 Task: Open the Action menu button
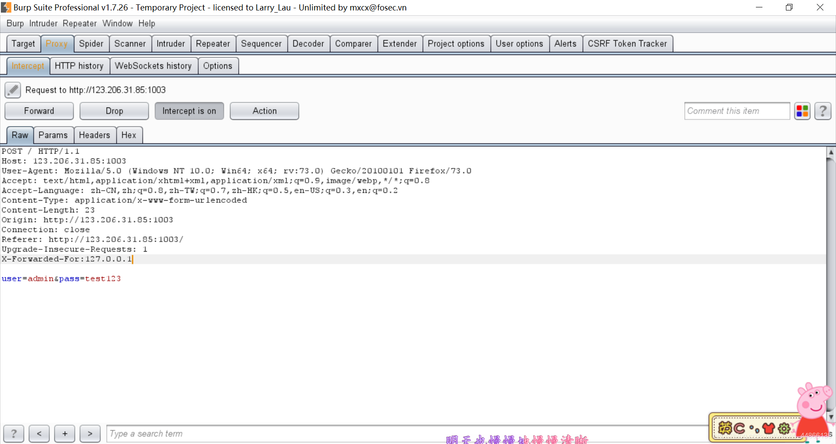coord(264,111)
